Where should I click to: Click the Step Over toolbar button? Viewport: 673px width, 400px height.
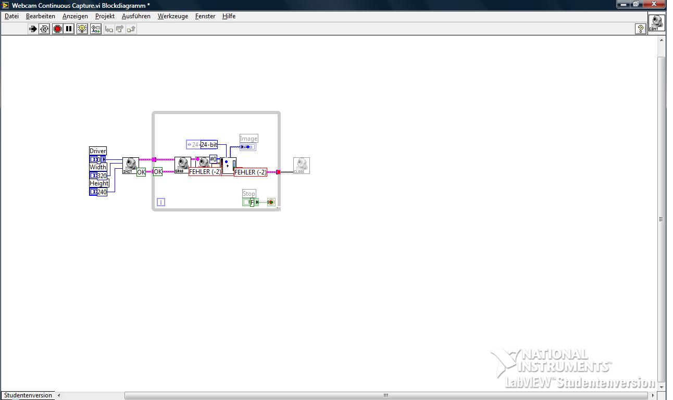tap(120, 29)
